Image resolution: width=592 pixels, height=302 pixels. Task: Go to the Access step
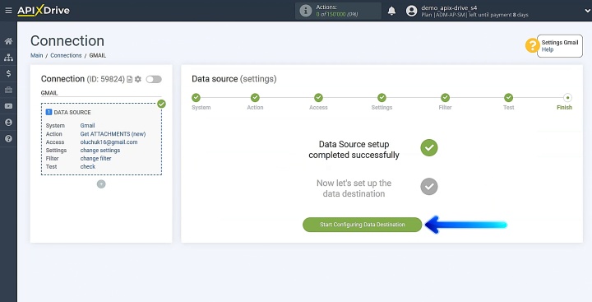tap(319, 98)
